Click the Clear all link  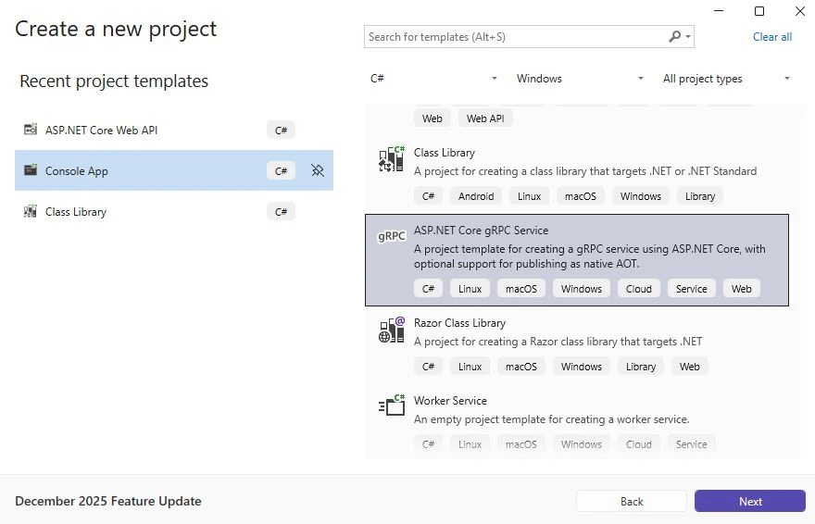pyautogui.click(x=772, y=37)
